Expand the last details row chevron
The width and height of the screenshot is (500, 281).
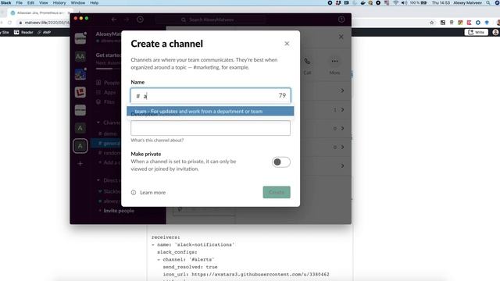[x=342, y=166]
